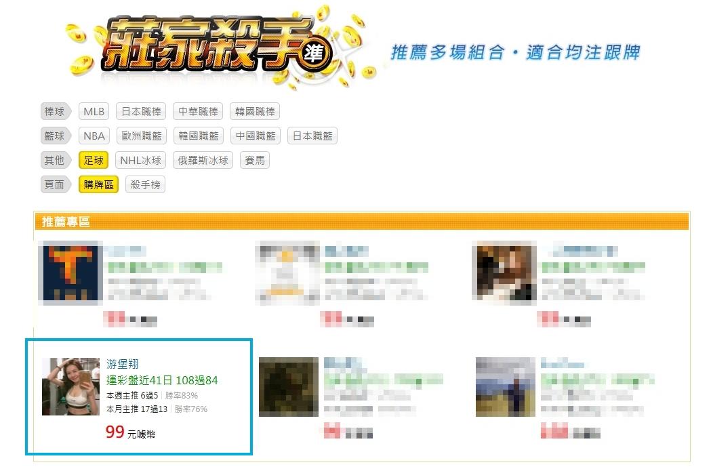Switch to the 購牌區 page tab

click(98, 184)
